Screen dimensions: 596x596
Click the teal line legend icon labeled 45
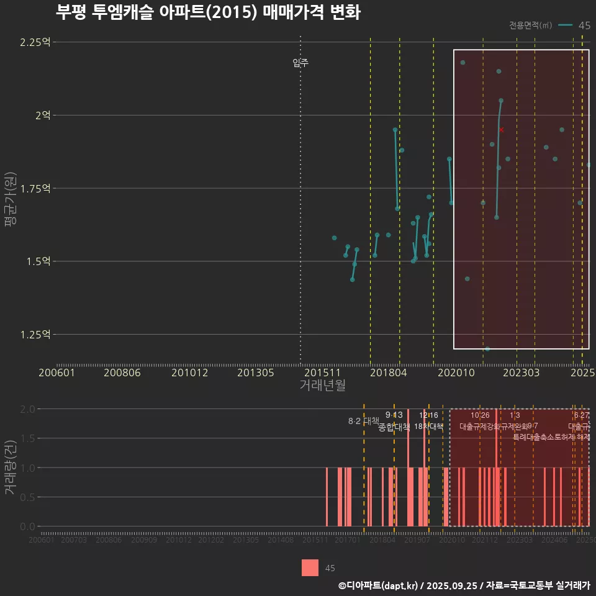coord(565,25)
